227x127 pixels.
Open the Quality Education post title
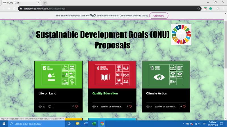pyautogui.click(x=105, y=93)
